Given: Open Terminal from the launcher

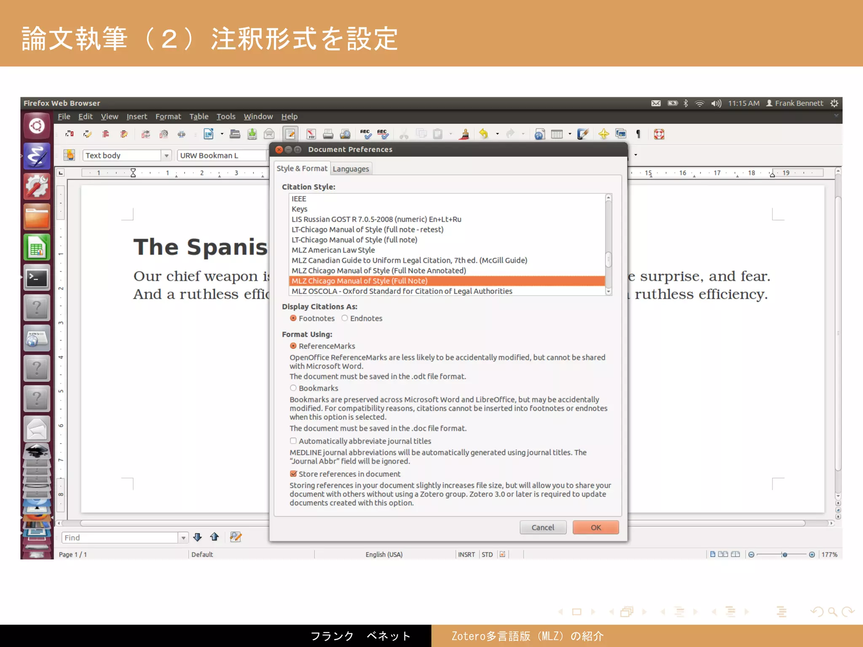Looking at the screenshot, I should coord(37,278).
